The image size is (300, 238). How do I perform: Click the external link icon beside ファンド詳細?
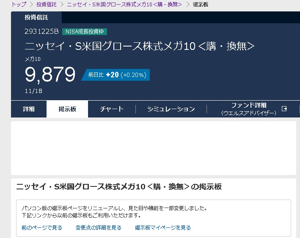coord(284,109)
